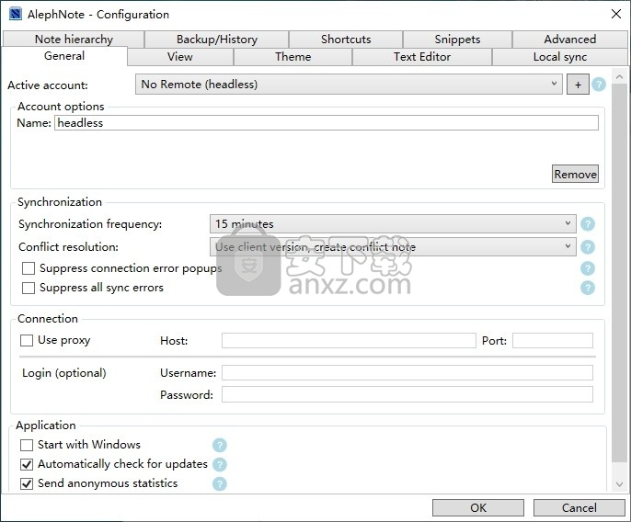Image resolution: width=631 pixels, height=522 pixels.
Task: Confirm settings with OK button
Action: point(478,508)
